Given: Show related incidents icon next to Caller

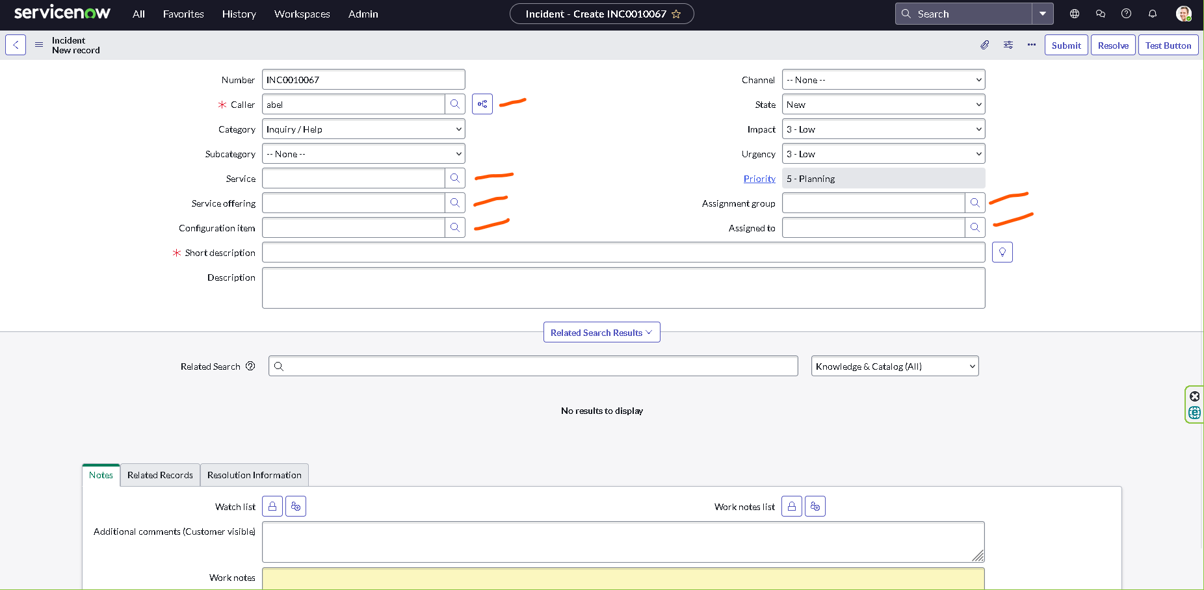Looking at the screenshot, I should coord(482,105).
